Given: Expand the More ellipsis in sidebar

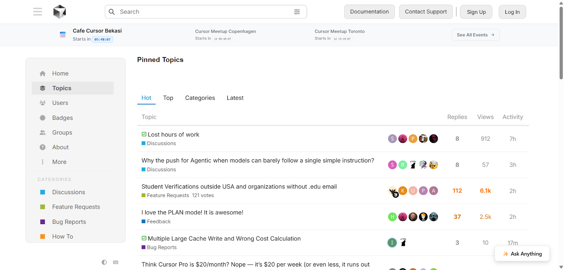Looking at the screenshot, I should click(43, 162).
